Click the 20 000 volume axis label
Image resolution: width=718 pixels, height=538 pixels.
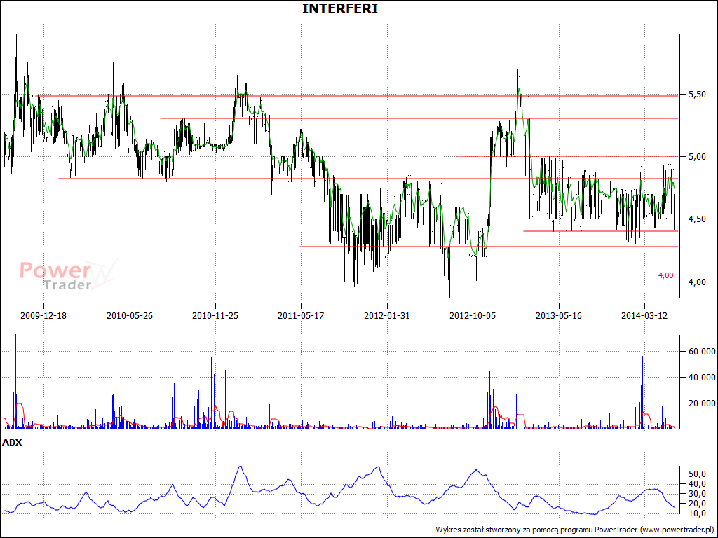point(702,403)
